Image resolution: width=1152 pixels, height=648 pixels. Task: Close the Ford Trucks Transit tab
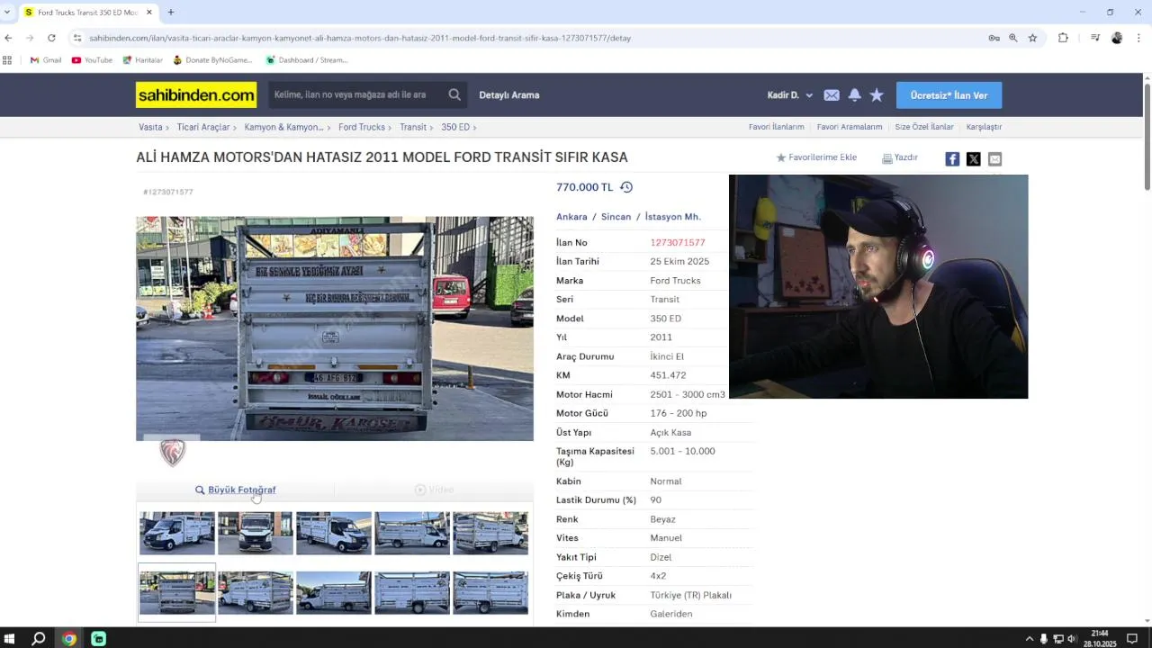click(149, 12)
